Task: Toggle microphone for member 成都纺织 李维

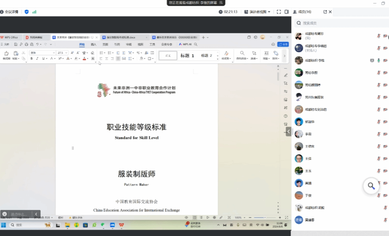Action: point(378,60)
